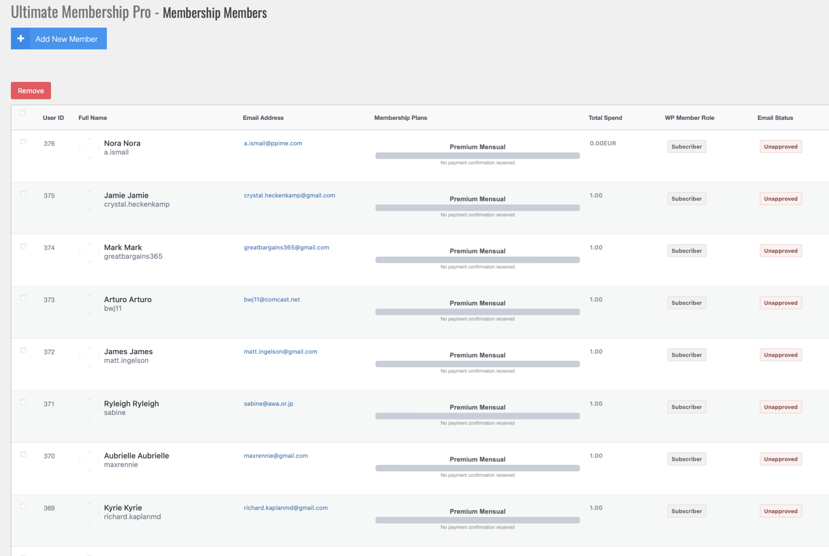The height and width of the screenshot is (556, 829).
Task: Check the box for user 373 Arturo Arturo
Action: [x=23, y=298]
